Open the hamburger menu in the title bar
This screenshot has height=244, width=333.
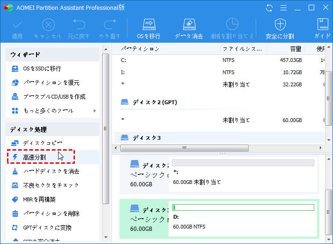(283, 8)
